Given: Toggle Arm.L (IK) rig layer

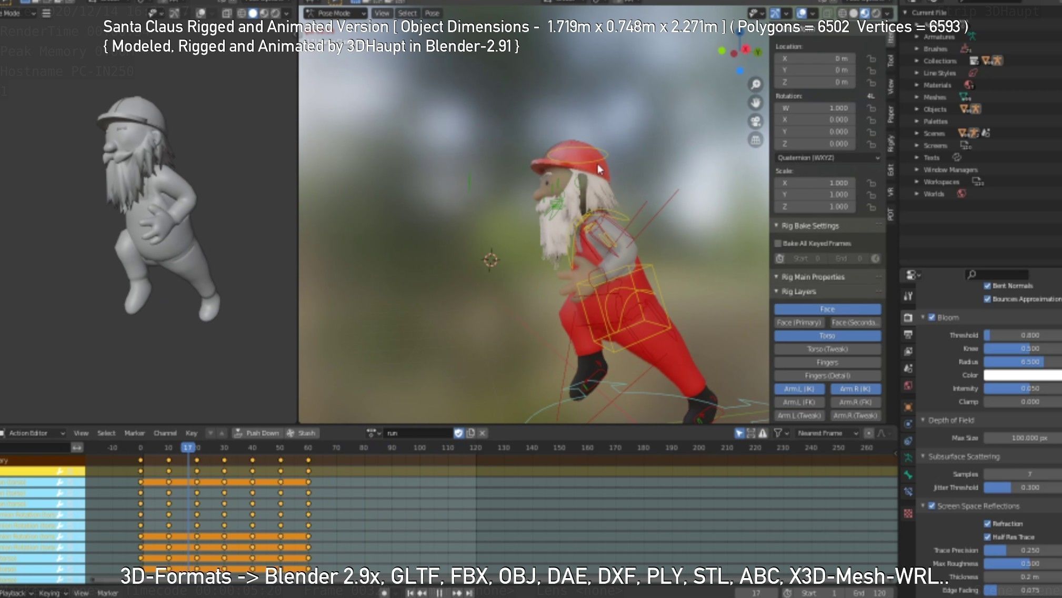Looking at the screenshot, I should [799, 389].
